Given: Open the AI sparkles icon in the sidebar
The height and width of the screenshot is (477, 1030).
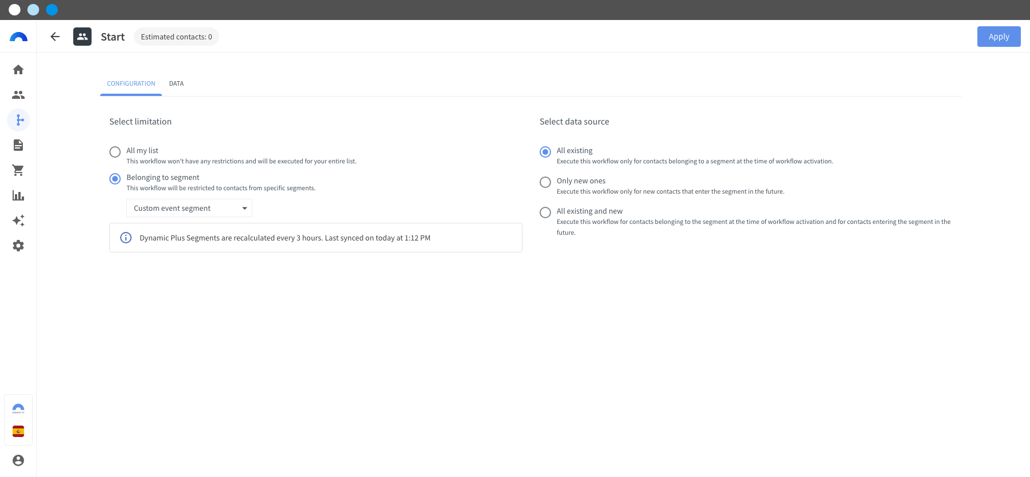Looking at the screenshot, I should pos(18,221).
